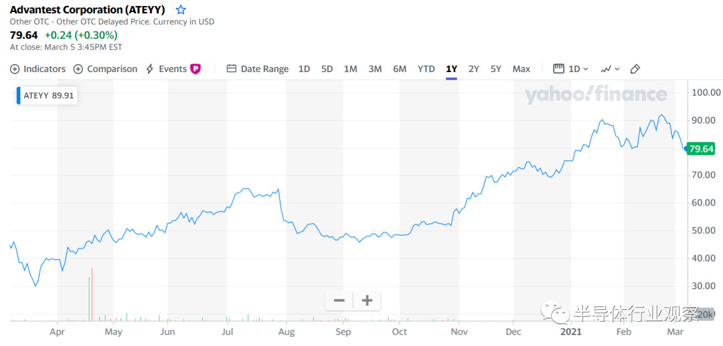Zoom in with the plus button
Screen dimensions: 723x346
[x=367, y=301]
